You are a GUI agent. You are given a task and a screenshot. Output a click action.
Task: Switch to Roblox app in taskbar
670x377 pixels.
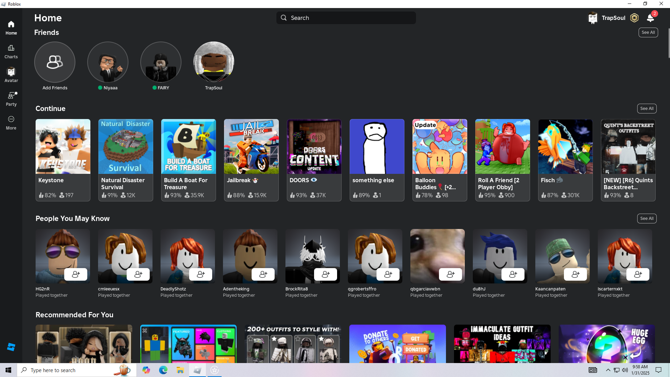[198, 370]
